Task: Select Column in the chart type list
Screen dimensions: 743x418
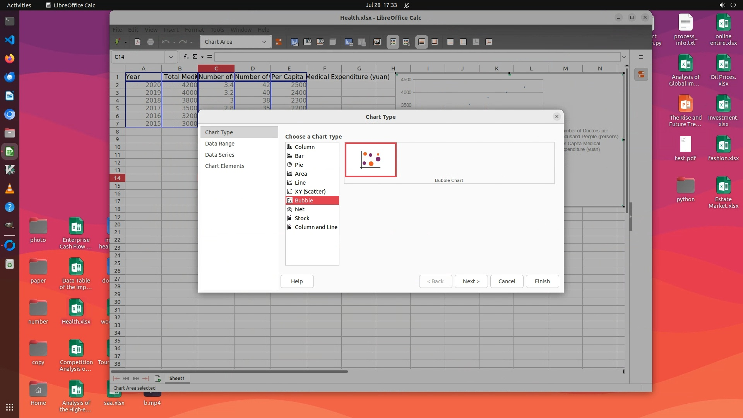Action: 305,147
